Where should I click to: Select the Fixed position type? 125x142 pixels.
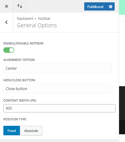click(x=12, y=131)
